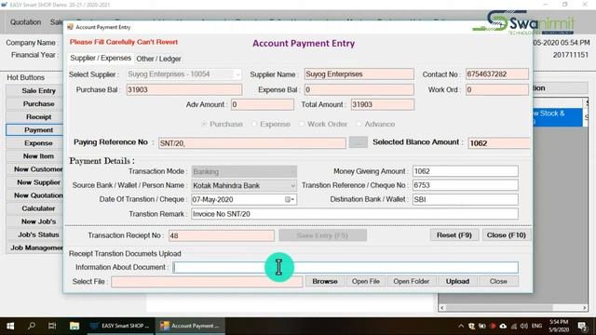This screenshot has width=596, height=335.
Task: Switch to Other / Ledger tab
Action: (158, 59)
